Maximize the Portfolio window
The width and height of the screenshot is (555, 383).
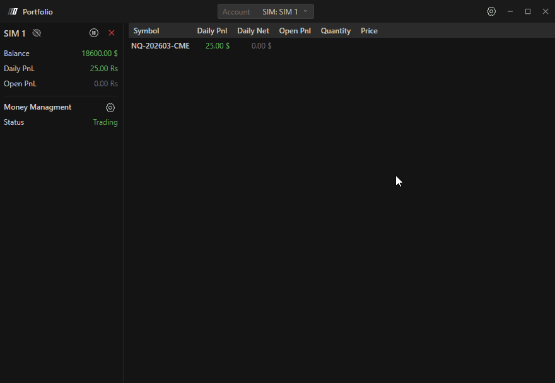[528, 11]
